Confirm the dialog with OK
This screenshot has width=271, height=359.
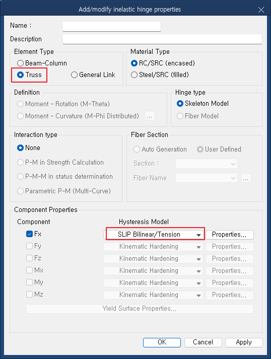pos(162,342)
